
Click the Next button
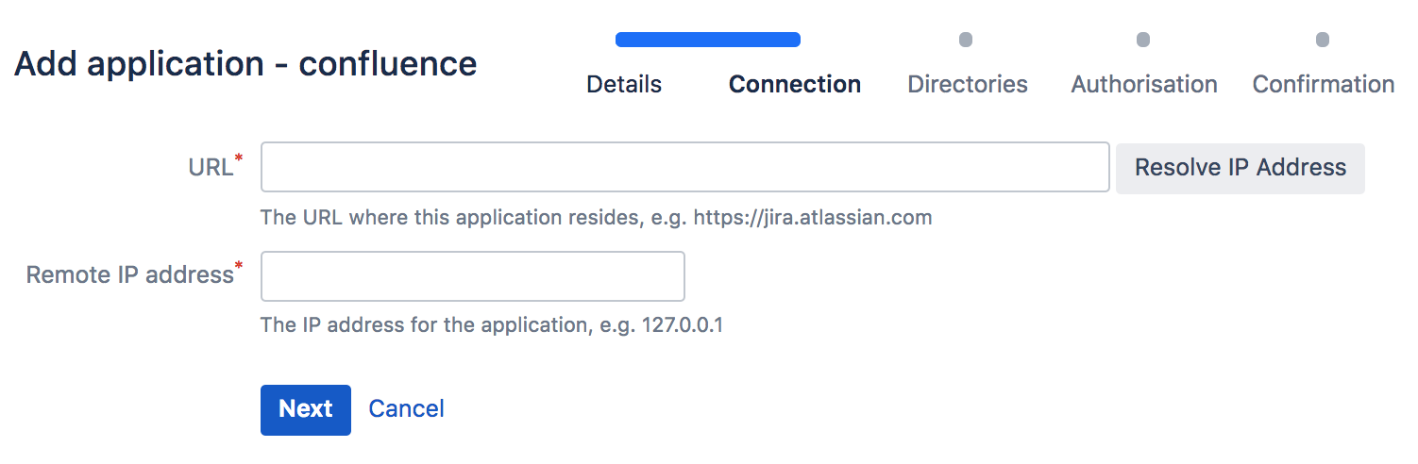(x=306, y=409)
